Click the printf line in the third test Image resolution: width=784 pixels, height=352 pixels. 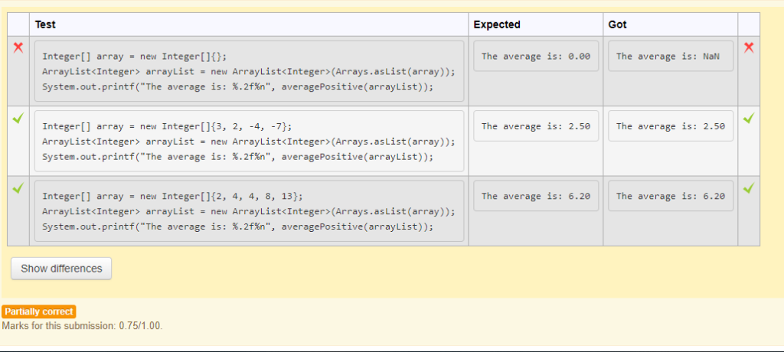[238, 227]
